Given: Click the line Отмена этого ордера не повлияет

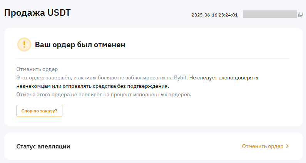Looking at the screenshot, I should [x=104, y=94].
